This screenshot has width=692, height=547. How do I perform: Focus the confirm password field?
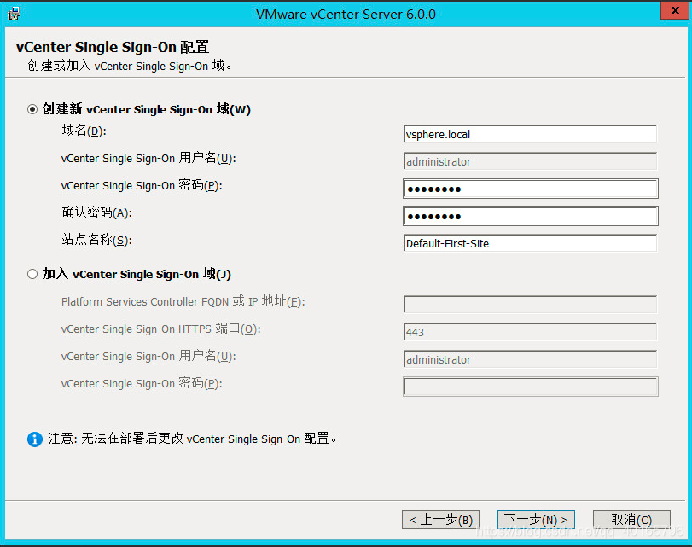tap(530, 217)
